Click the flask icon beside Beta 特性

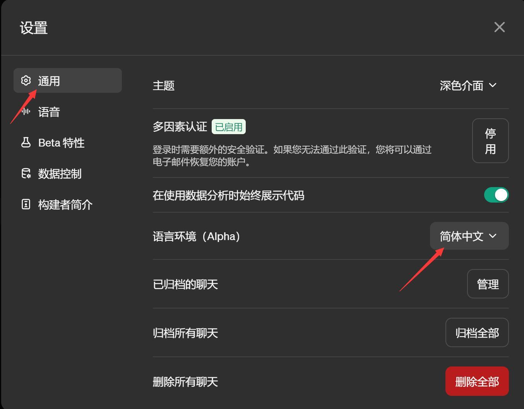point(26,143)
